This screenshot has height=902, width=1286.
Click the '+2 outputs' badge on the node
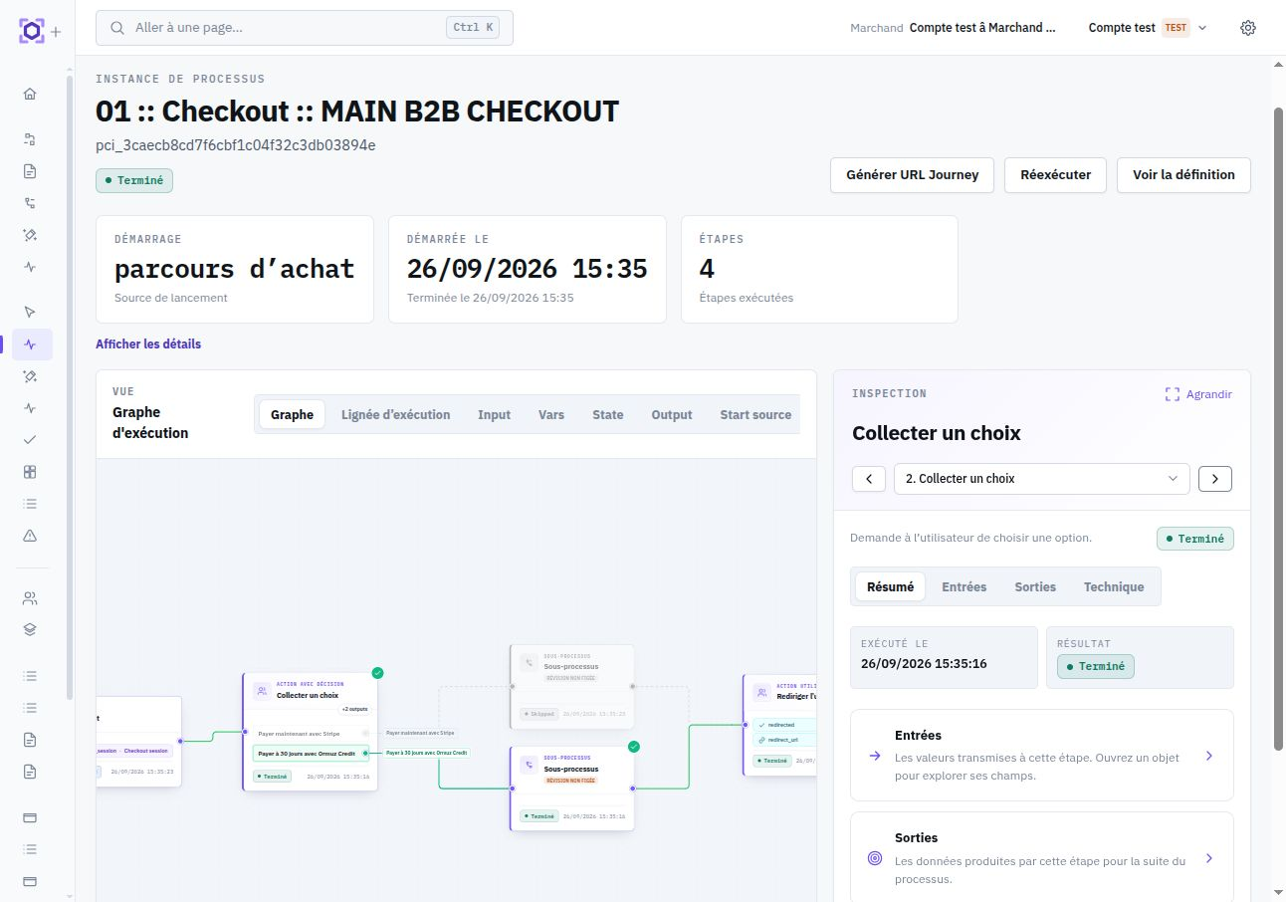point(354,710)
